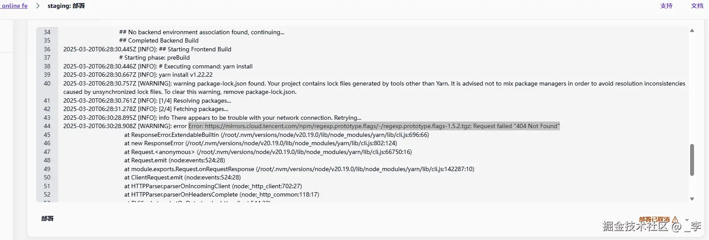Click the log scroll-down arrow

(x=692, y=199)
